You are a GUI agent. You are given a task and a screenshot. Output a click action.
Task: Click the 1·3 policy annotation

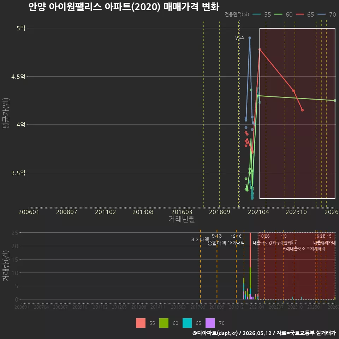(284, 236)
